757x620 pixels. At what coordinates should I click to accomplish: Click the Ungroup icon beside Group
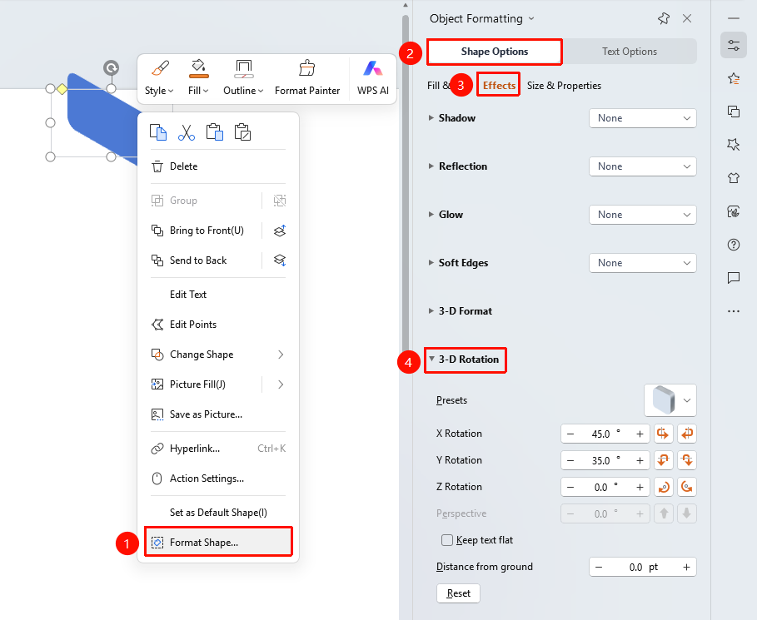pyautogui.click(x=280, y=201)
